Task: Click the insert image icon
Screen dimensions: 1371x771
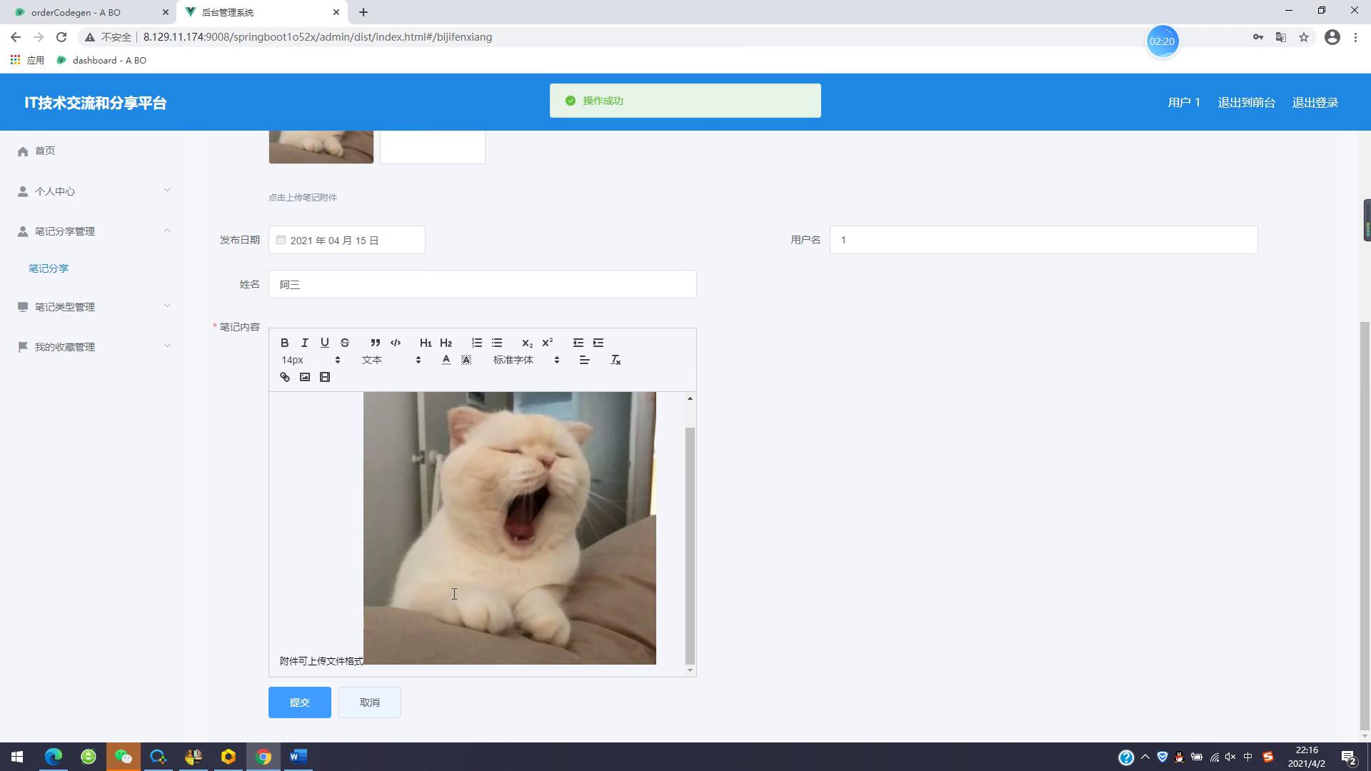Action: pyautogui.click(x=305, y=377)
